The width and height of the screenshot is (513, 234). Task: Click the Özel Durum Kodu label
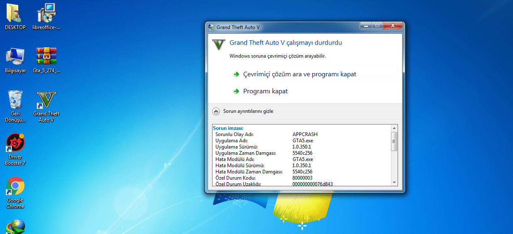point(235,178)
